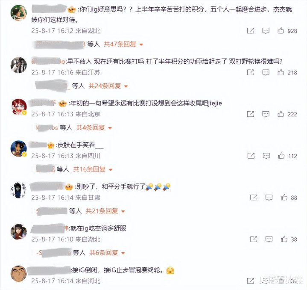This screenshot has height=290, width=307.
Task: Reply to the 就在ig吃空饷 comment
Action: point(269,239)
